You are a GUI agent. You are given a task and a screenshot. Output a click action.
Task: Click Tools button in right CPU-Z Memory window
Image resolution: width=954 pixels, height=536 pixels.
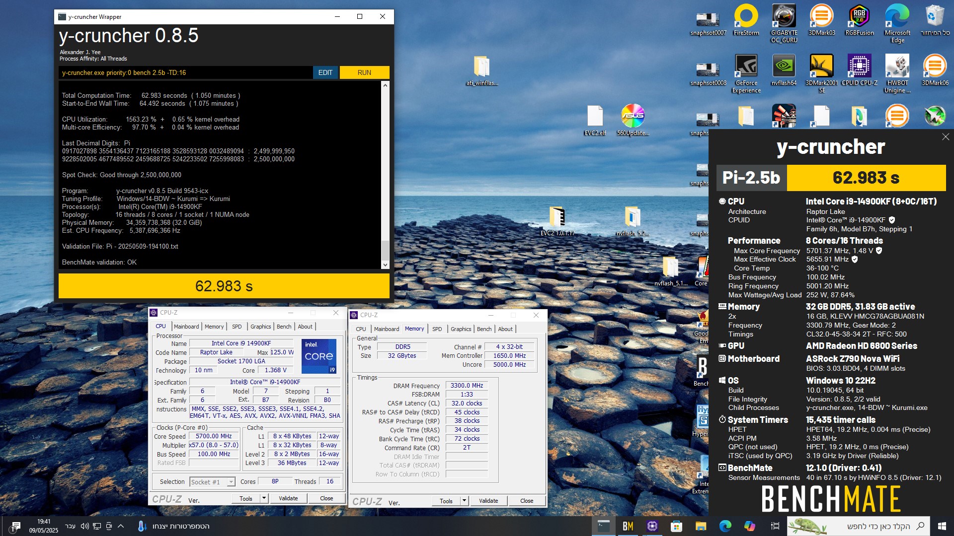[x=446, y=501]
